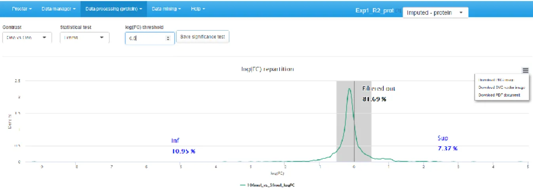Image resolution: width=533 pixels, height=190 pixels.
Task: Choose Download PDF document option
Action: pos(499,95)
